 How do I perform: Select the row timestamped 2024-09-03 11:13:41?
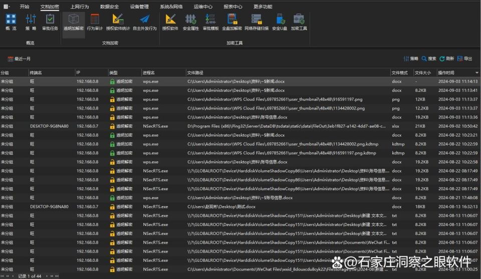[241, 90]
